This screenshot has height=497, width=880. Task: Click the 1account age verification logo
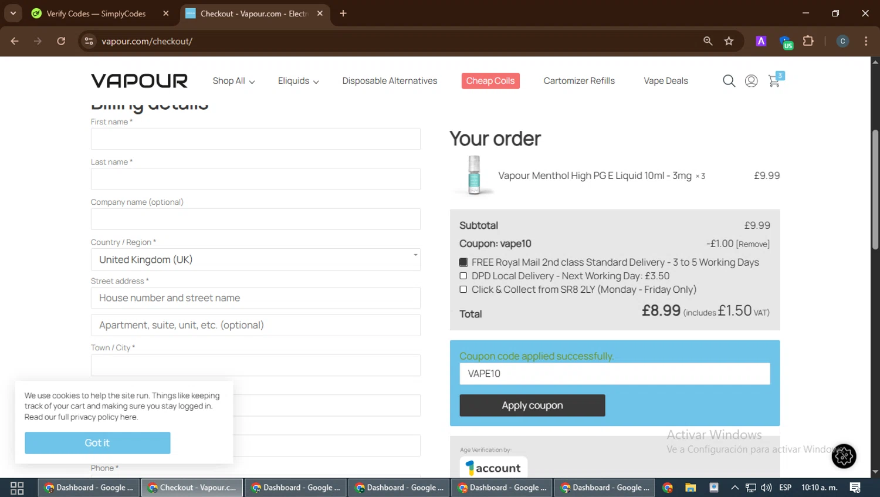pyautogui.click(x=493, y=468)
